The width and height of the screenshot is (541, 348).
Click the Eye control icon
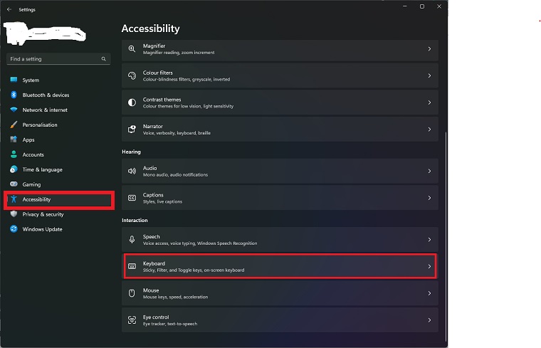click(x=132, y=320)
